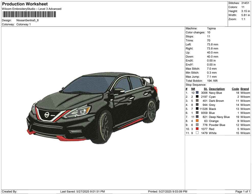Click the Dark Brown color swatch
252x194 pixels.
pyautogui.click(x=197, y=101)
